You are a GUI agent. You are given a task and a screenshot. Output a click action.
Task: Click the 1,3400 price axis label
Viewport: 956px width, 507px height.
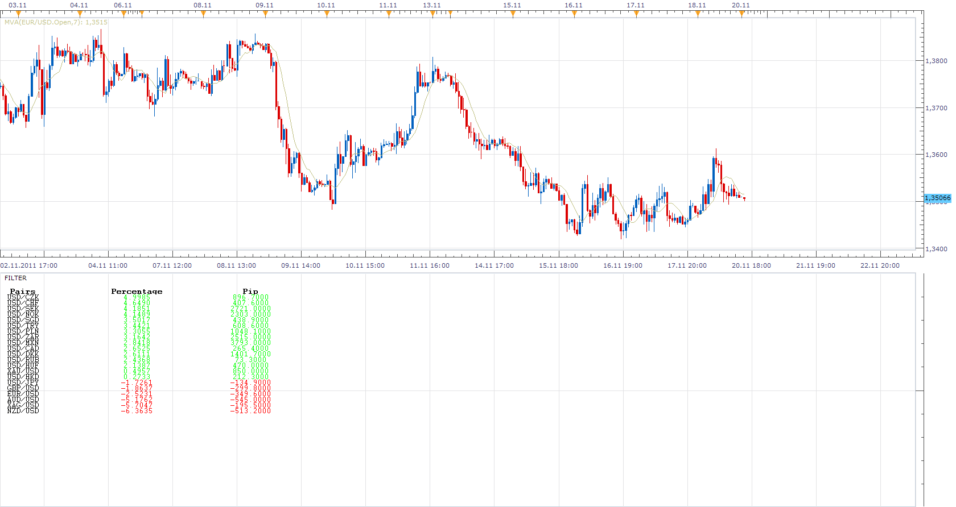tap(937, 249)
